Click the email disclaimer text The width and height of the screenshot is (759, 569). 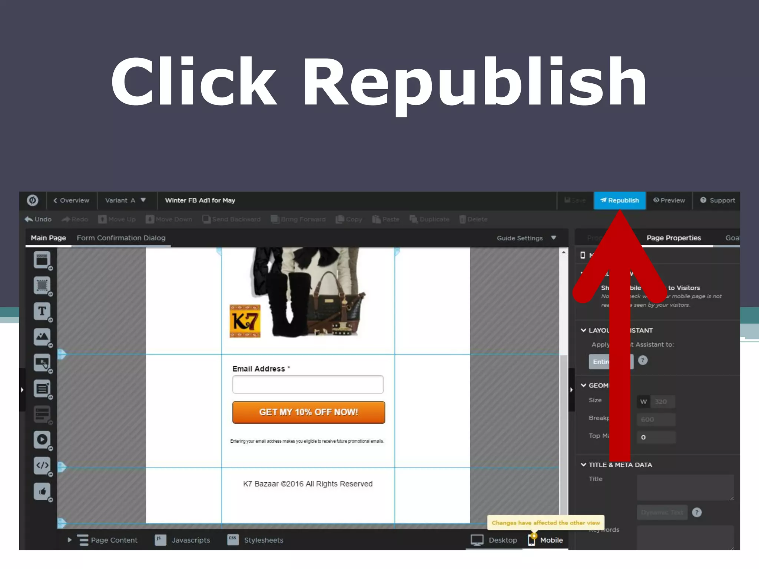307,441
